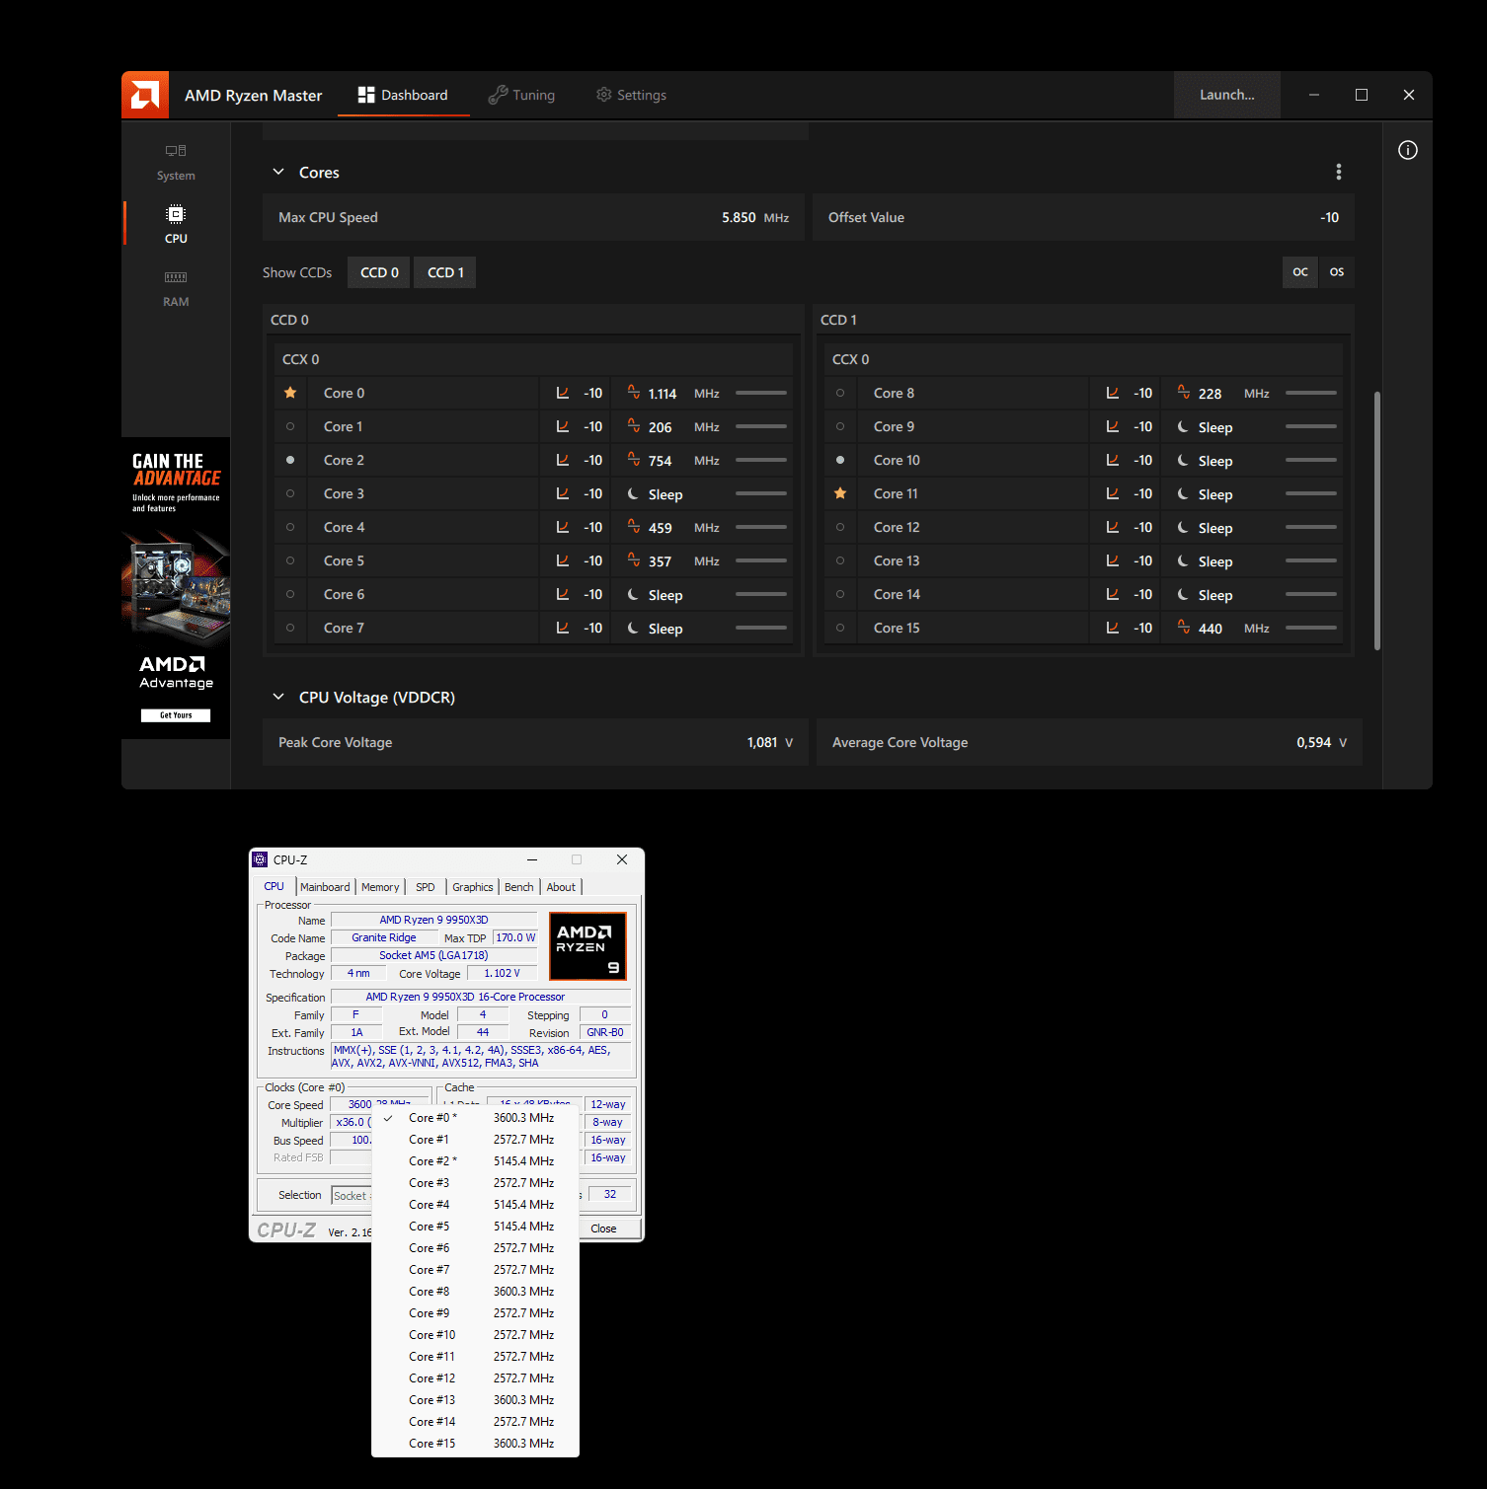Choose Core #2 in the CPU-Z core list
This screenshot has width=1487, height=1489.
tap(475, 1161)
